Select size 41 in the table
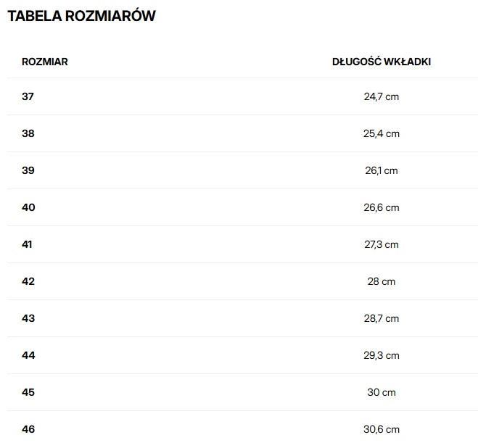The image size is (478, 448). click(x=28, y=244)
